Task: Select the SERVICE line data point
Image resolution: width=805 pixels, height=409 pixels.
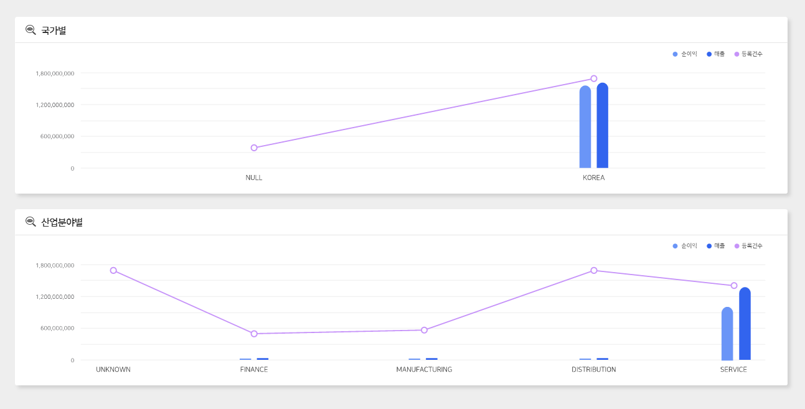Action: (x=734, y=286)
